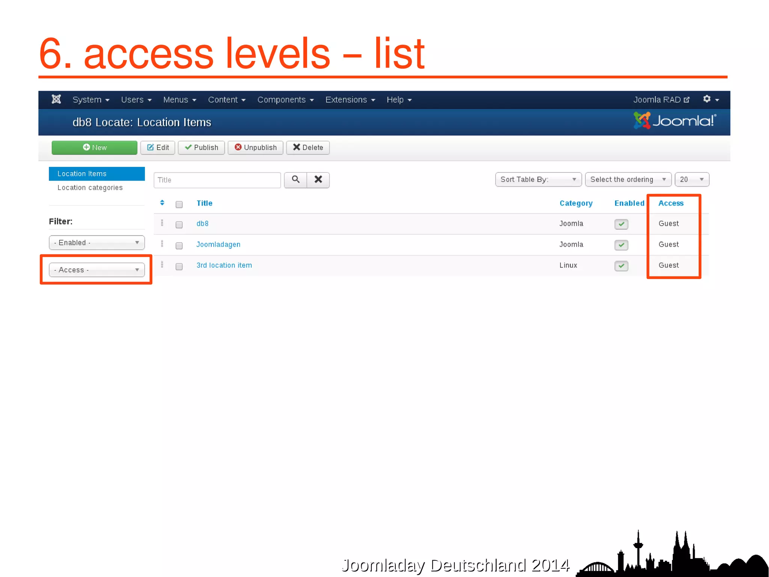The height and width of the screenshot is (577, 769).
Task: Open the db8 item link
Action: (x=202, y=223)
